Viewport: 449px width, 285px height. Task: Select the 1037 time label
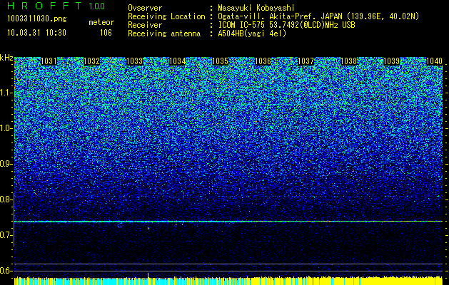(x=306, y=61)
